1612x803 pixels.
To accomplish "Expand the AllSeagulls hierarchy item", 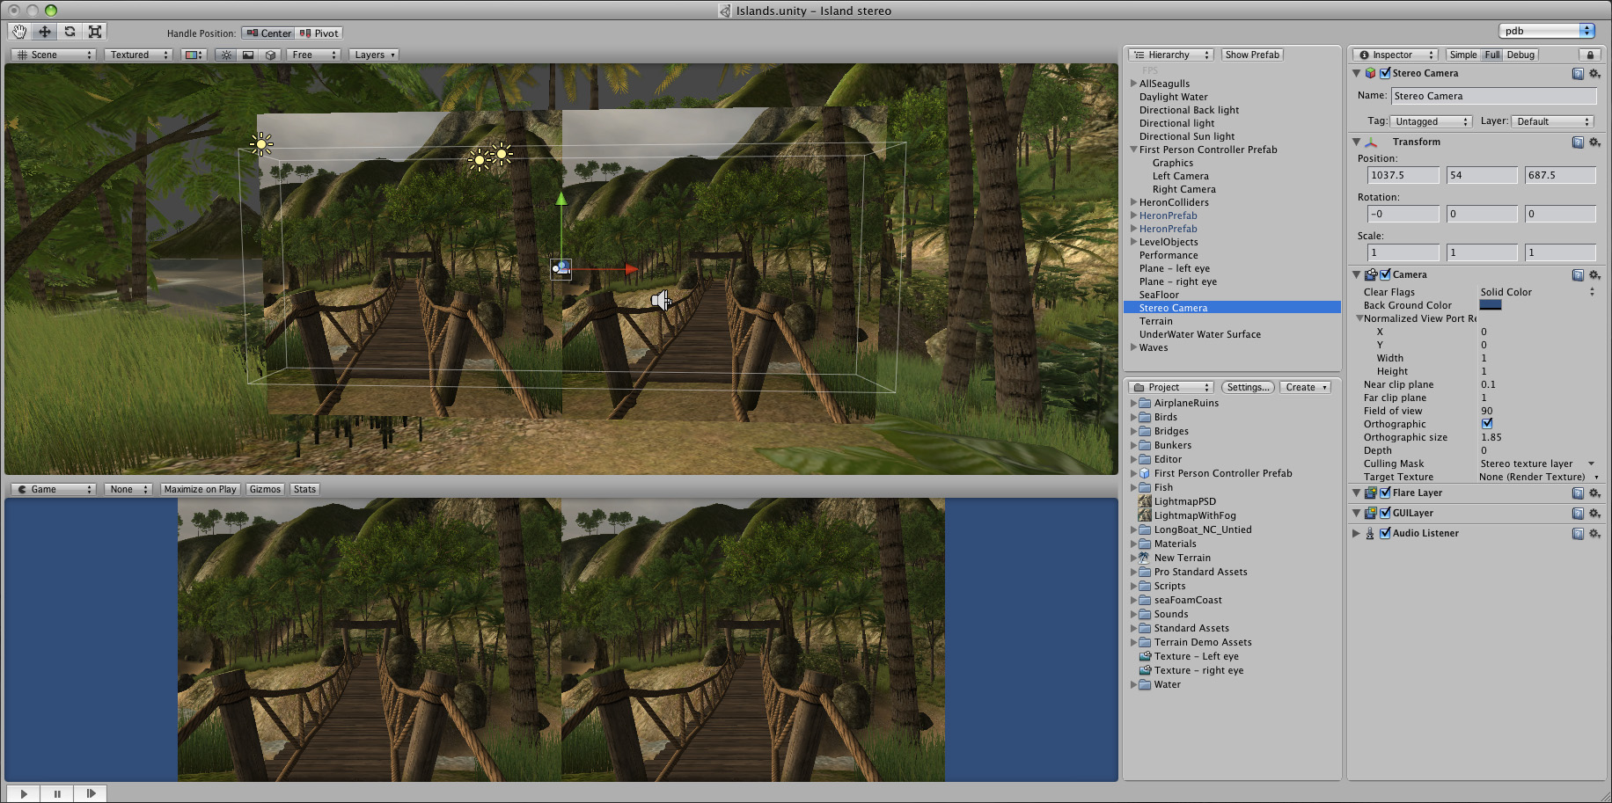I will coord(1133,84).
